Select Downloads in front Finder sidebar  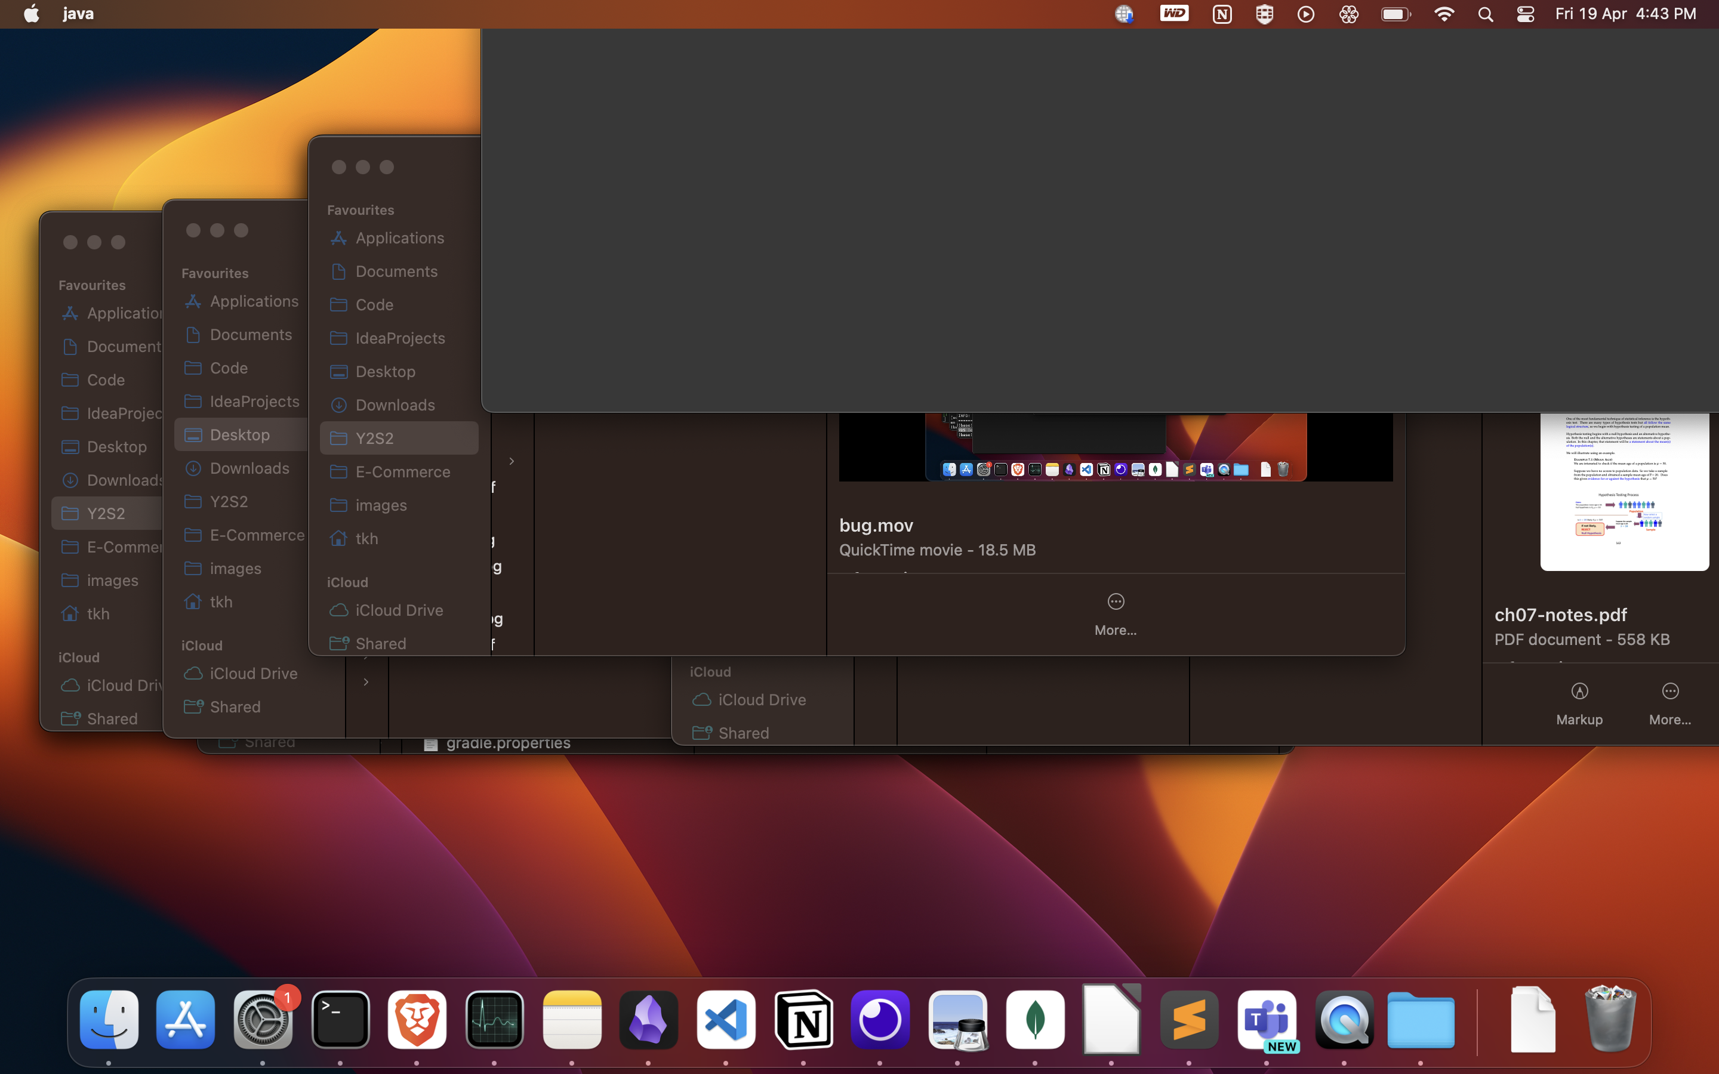click(394, 405)
